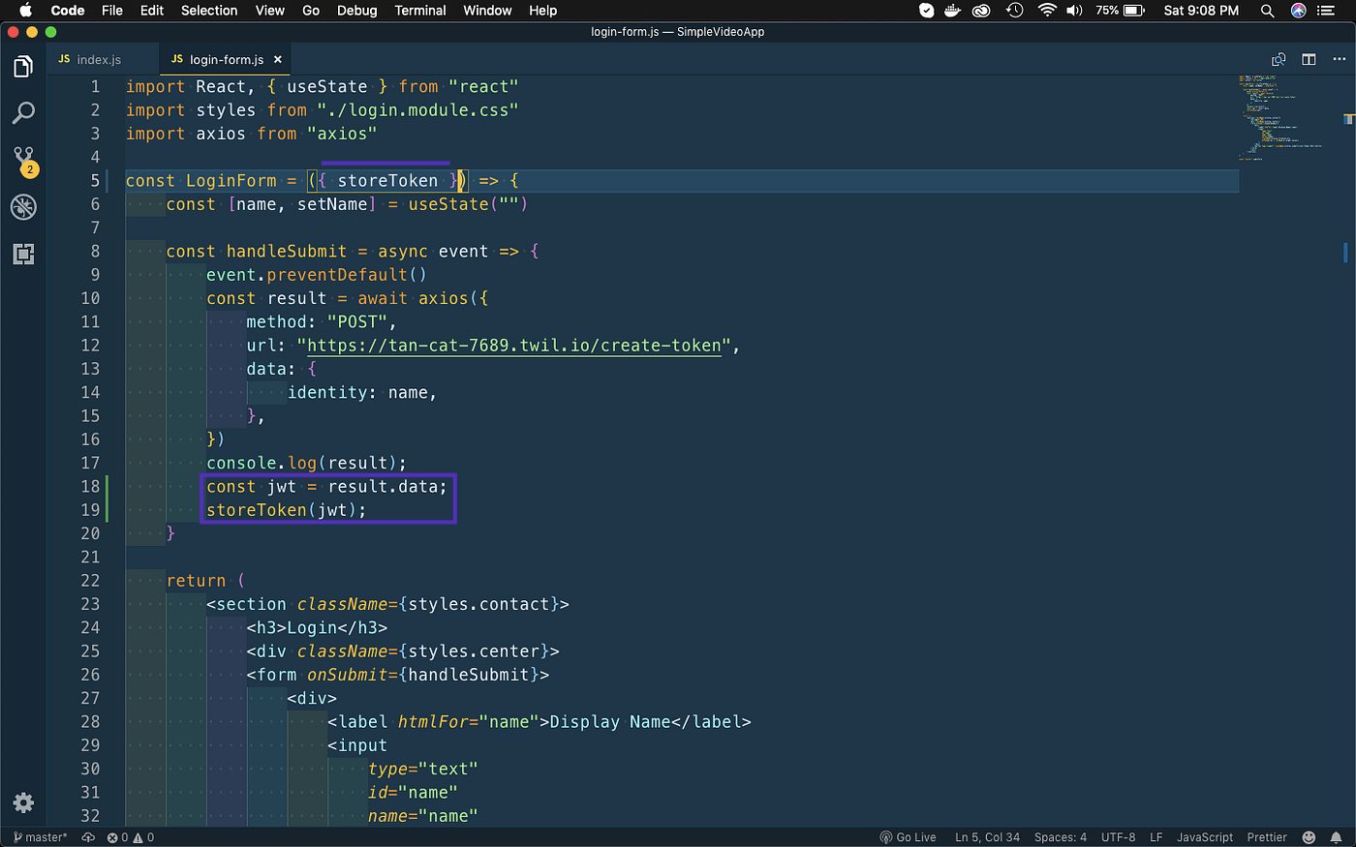Click Prettier in the status bar
Image resolution: width=1356 pixels, height=847 pixels.
click(x=1267, y=837)
